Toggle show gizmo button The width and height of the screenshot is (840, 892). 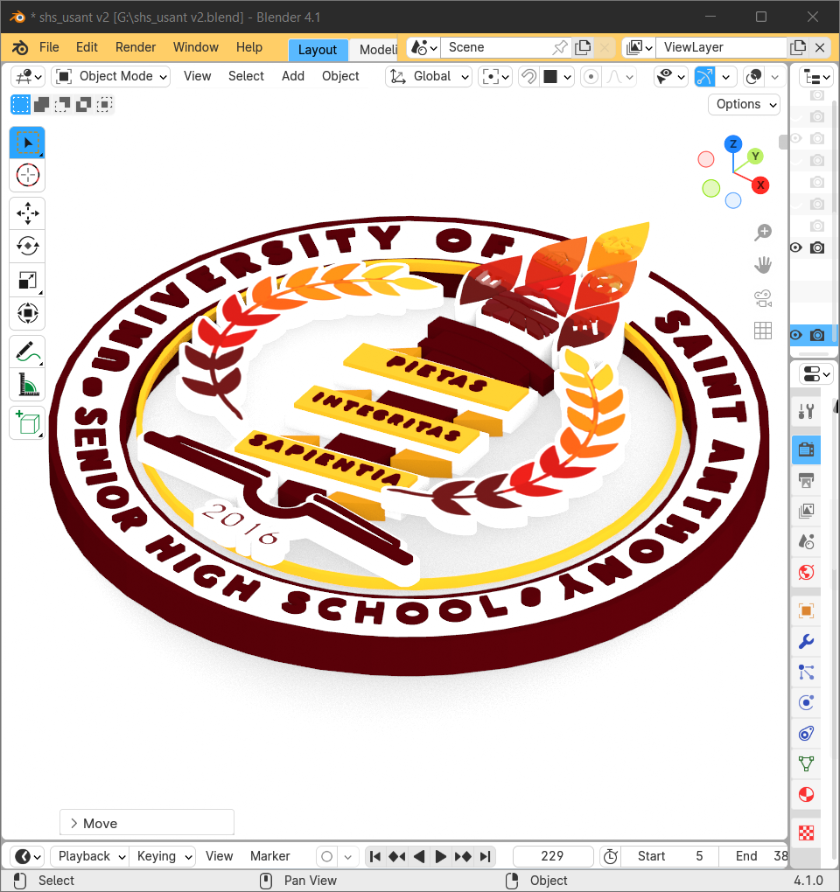pyautogui.click(x=704, y=77)
